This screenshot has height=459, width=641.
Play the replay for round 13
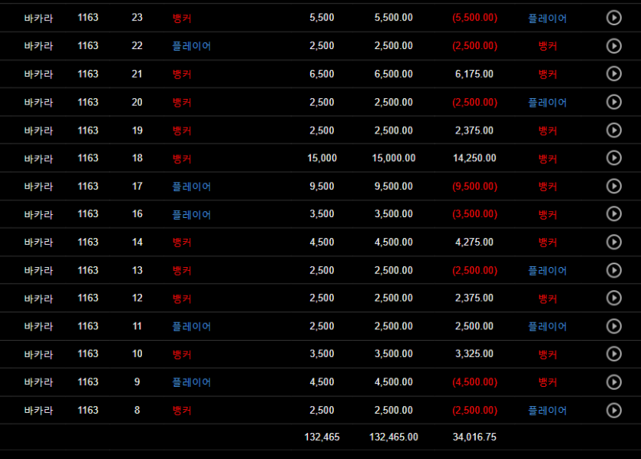(613, 270)
